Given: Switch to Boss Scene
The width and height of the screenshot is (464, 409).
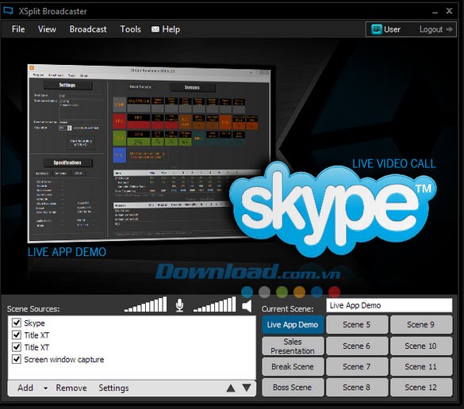Looking at the screenshot, I should click(293, 388).
